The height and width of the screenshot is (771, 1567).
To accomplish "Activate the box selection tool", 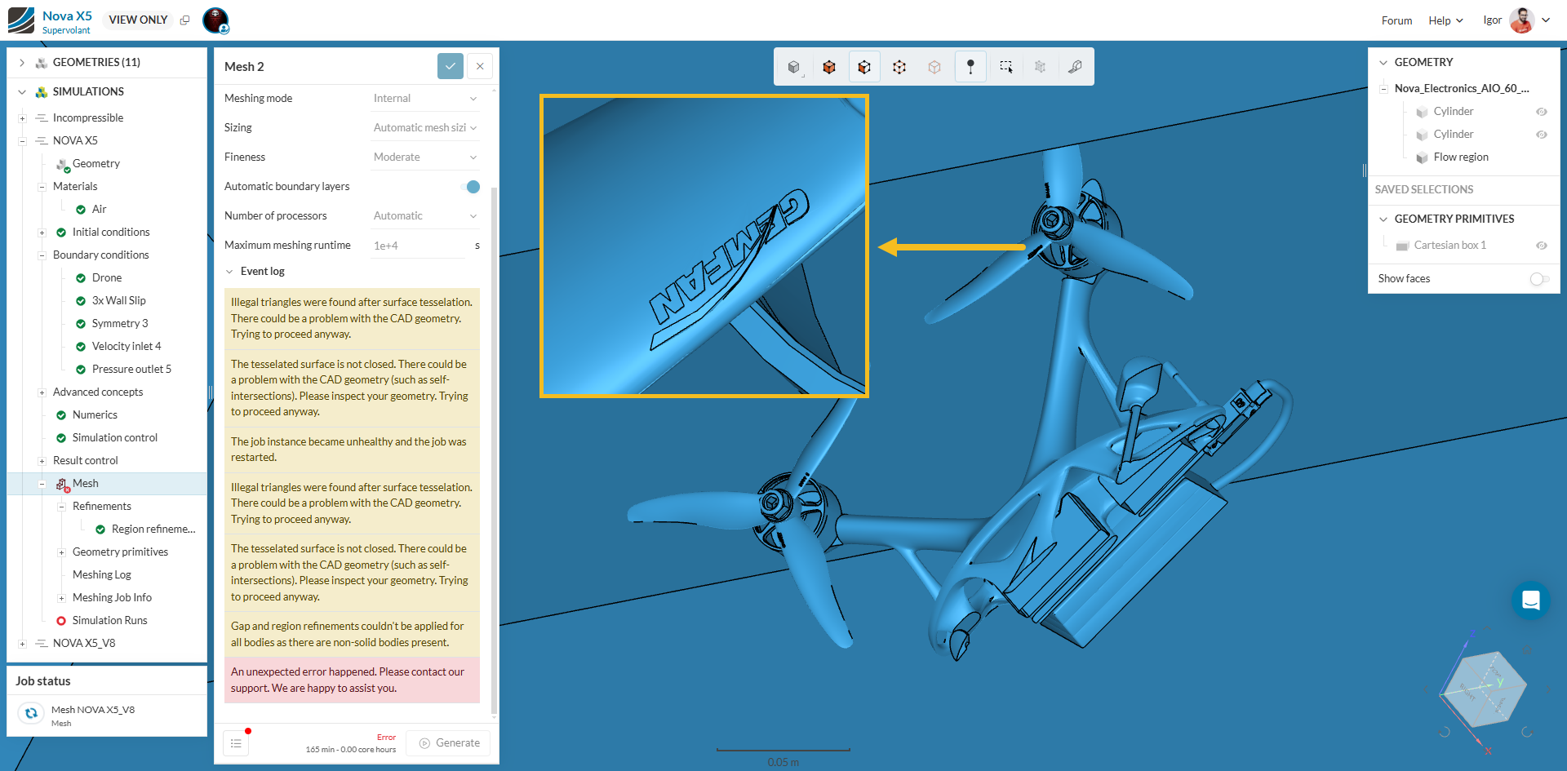I will pyautogui.click(x=1006, y=67).
